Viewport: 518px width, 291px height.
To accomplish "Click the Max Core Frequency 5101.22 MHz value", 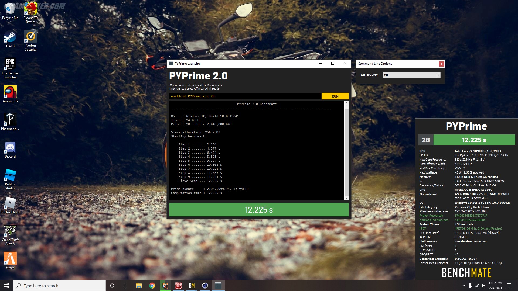I will [x=469, y=160].
